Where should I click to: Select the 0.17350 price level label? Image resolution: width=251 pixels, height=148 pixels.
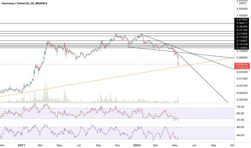(242, 37)
